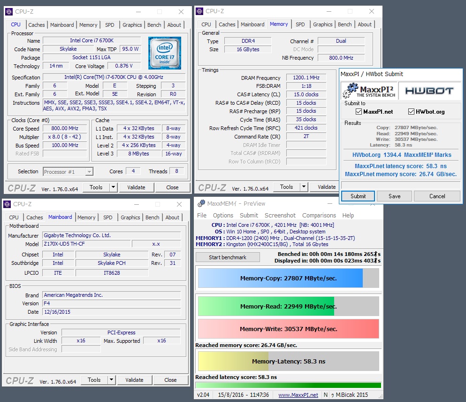Click the MaxxPI² system bench logo

coord(368,91)
